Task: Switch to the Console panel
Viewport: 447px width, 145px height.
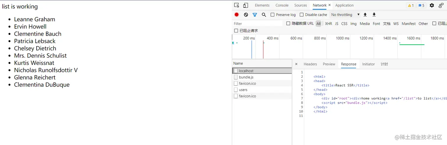Action: tap(282, 5)
